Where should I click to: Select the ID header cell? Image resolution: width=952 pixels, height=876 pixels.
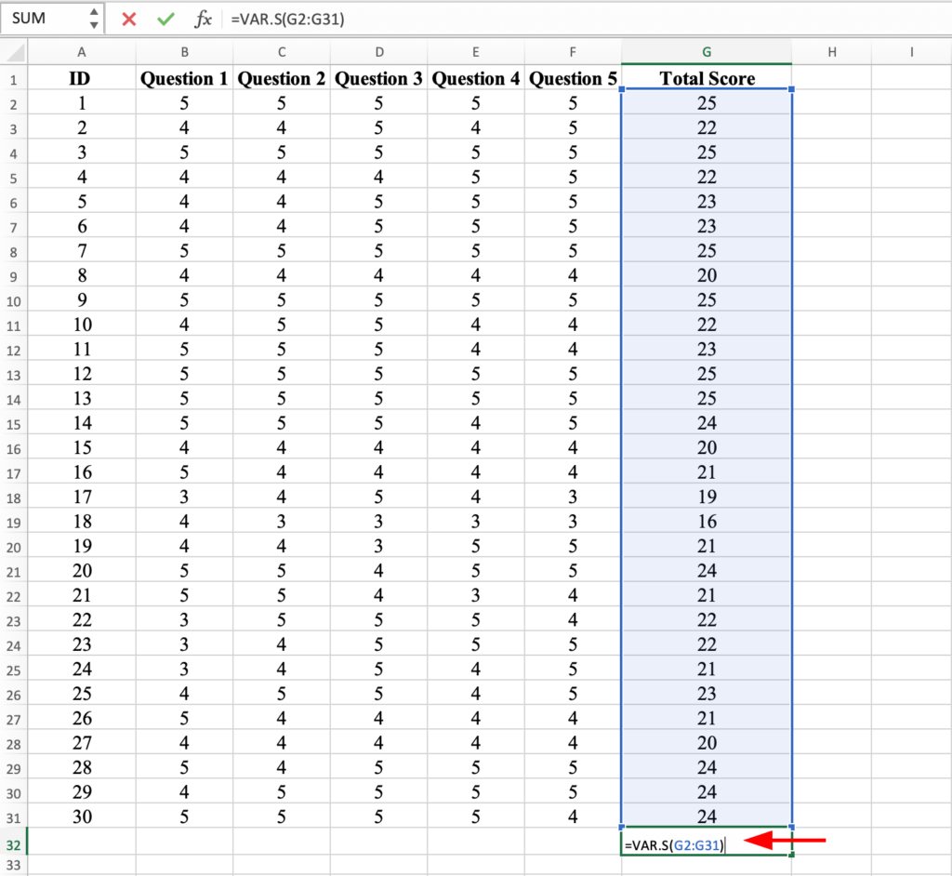click(81, 79)
